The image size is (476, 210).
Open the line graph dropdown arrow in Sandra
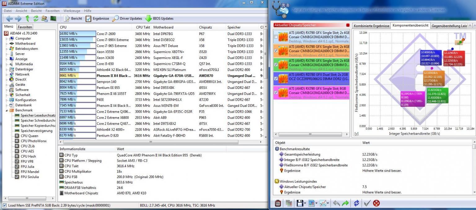(328, 204)
